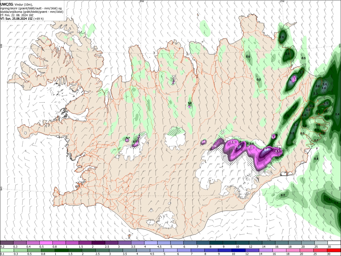Select the '2.2' rain value on the map

pos(312,106)
